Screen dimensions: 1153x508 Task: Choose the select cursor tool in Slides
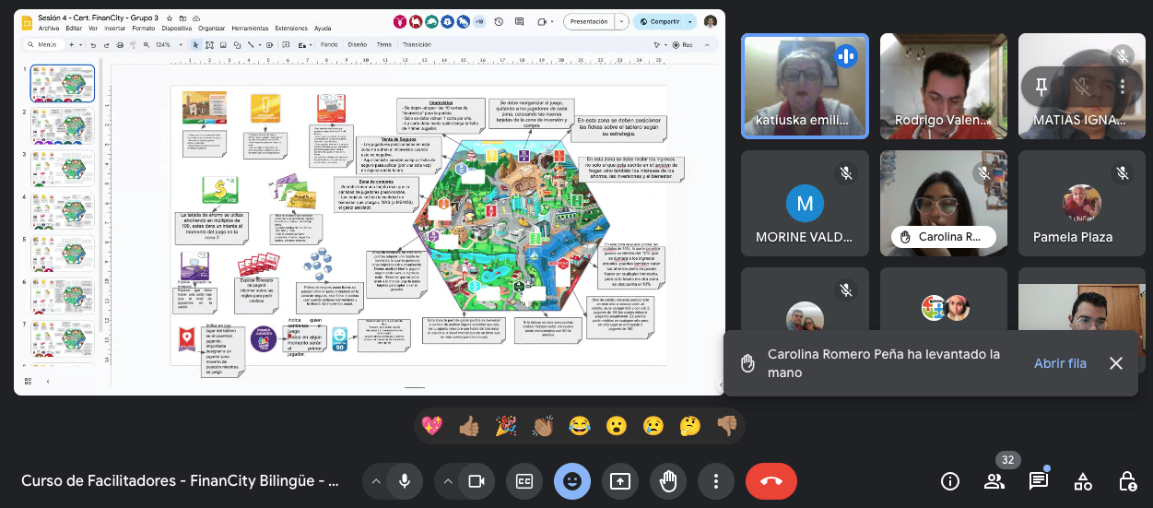click(x=195, y=44)
